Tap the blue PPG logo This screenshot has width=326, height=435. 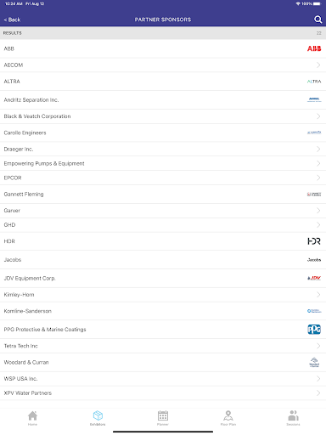click(314, 330)
